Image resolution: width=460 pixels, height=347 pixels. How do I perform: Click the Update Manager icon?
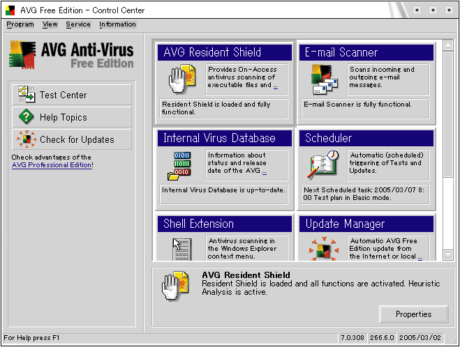[x=321, y=249]
